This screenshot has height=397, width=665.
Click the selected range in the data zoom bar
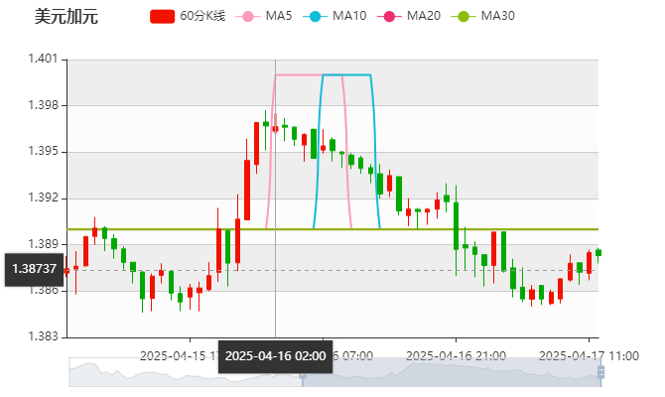coord(452,372)
